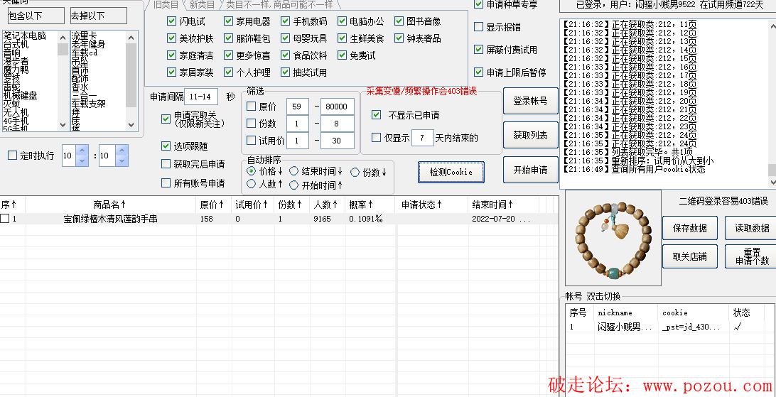The image size is (776, 397).
Task: Toggle the 生鲜美食 checkbox
Action: point(343,38)
